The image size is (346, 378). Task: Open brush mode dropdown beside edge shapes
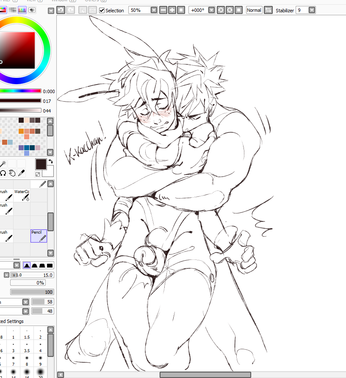tap(17, 265)
